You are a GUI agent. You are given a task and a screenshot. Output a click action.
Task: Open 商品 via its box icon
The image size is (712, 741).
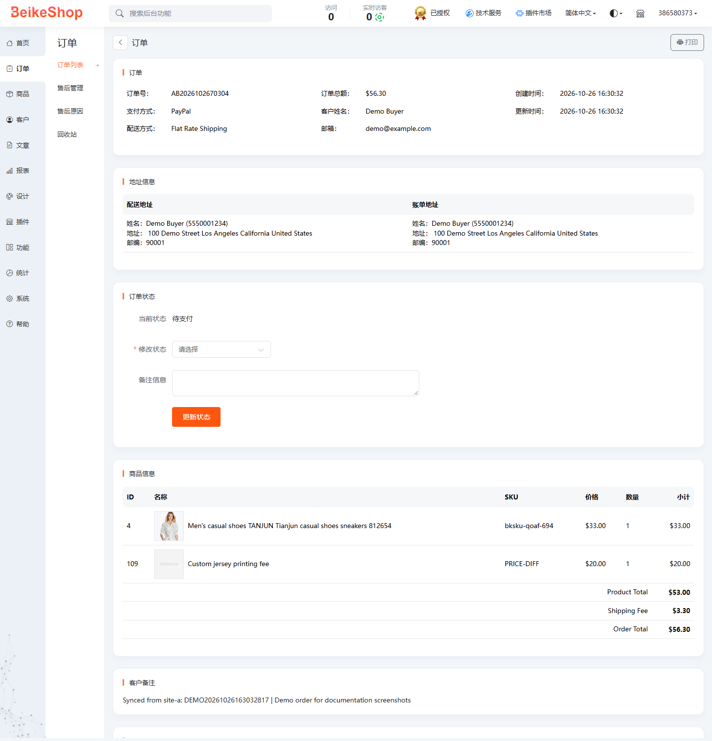point(9,94)
